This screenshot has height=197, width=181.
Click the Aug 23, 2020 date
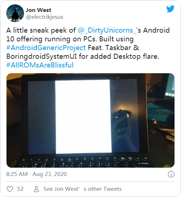point(50,174)
